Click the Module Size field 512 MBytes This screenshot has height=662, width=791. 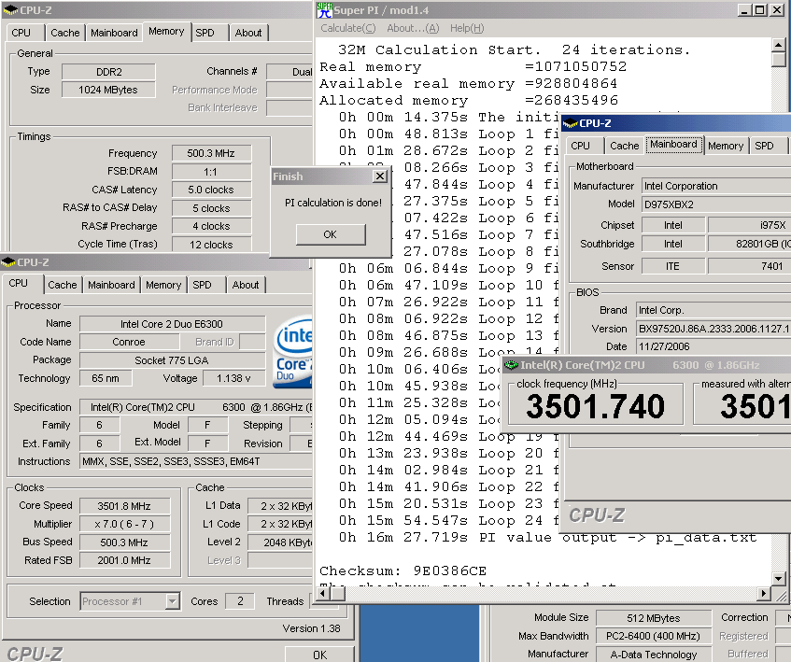(654, 618)
